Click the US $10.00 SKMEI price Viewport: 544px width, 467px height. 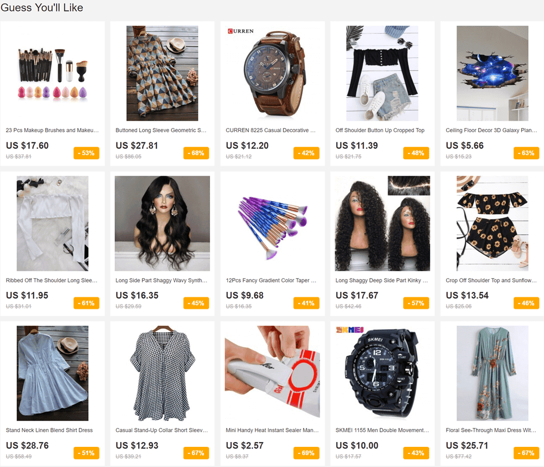click(x=357, y=445)
